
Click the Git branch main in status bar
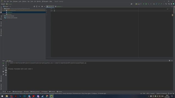[x=170, y=94]
